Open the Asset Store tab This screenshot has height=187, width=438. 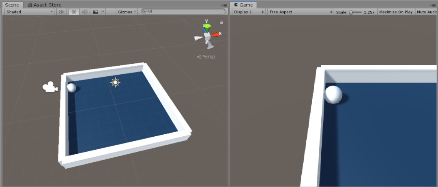[x=45, y=5]
